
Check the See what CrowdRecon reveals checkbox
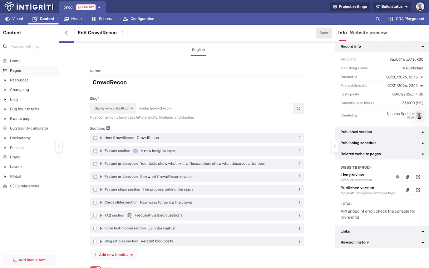coord(95,177)
